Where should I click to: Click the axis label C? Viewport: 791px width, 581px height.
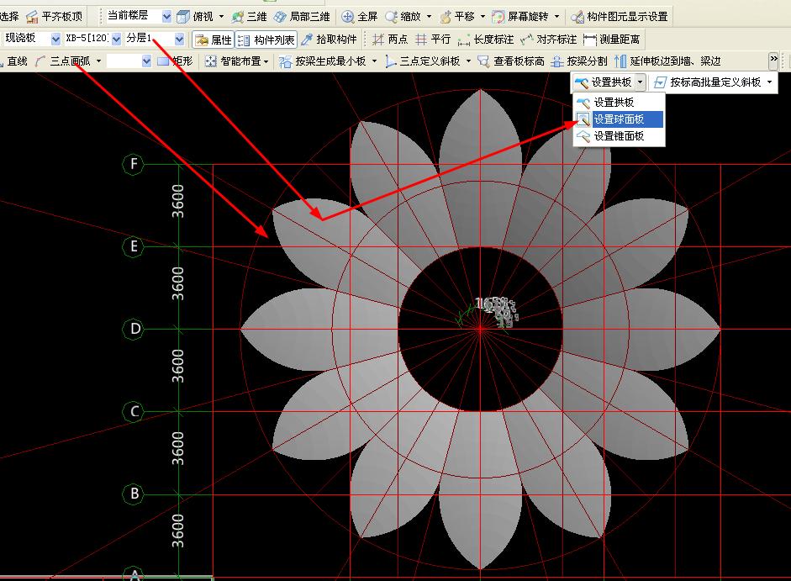pos(133,411)
